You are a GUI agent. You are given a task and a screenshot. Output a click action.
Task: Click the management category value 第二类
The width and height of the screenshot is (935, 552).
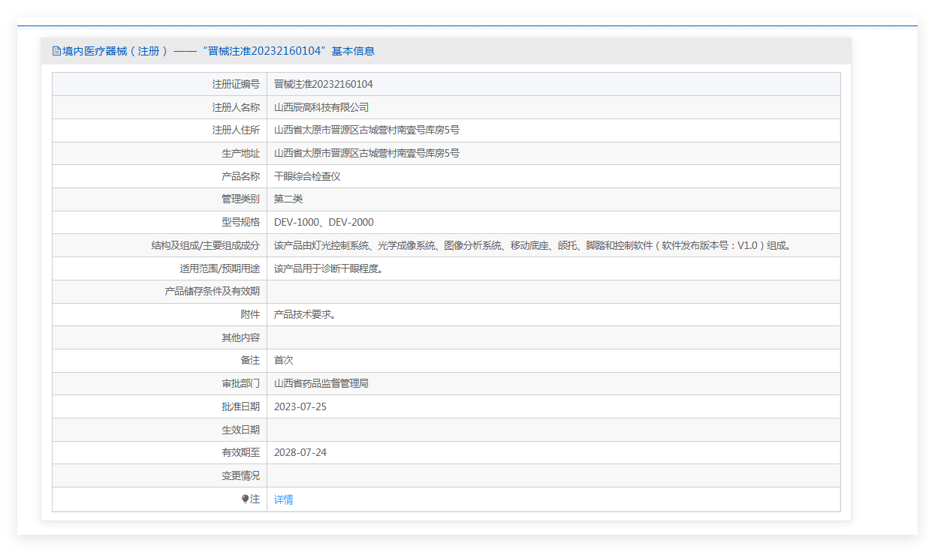pos(288,199)
